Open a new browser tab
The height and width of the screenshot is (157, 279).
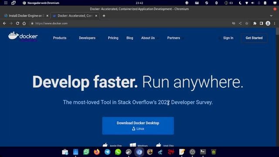[x=104, y=16]
